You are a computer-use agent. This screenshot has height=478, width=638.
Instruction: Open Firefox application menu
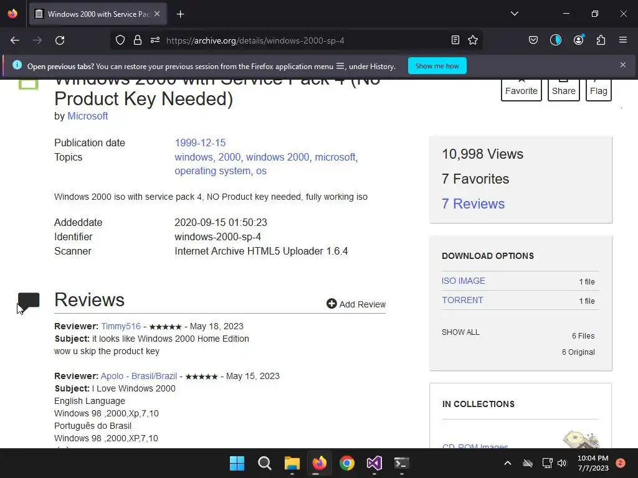pyautogui.click(x=622, y=40)
